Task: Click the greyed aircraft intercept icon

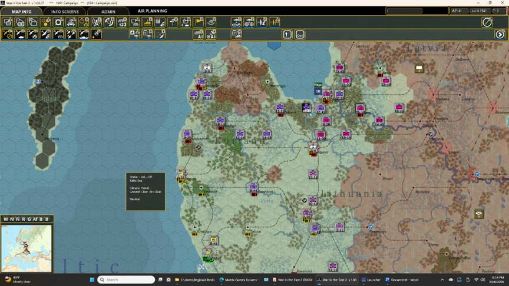Action: [x=160, y=34]
